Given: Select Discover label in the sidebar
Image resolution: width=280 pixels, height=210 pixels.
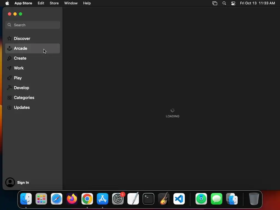Looking at the screenshot, I should [22, 38].
